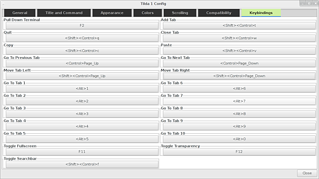Click the Add Tab keybinding button
Screen dimensions: 319x179
click(239, 25)
